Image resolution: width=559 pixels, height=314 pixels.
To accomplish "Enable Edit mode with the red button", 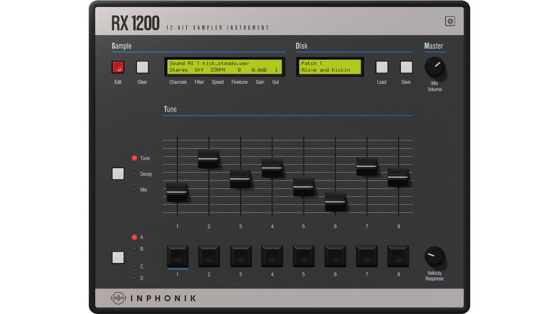I will (117, 67).
